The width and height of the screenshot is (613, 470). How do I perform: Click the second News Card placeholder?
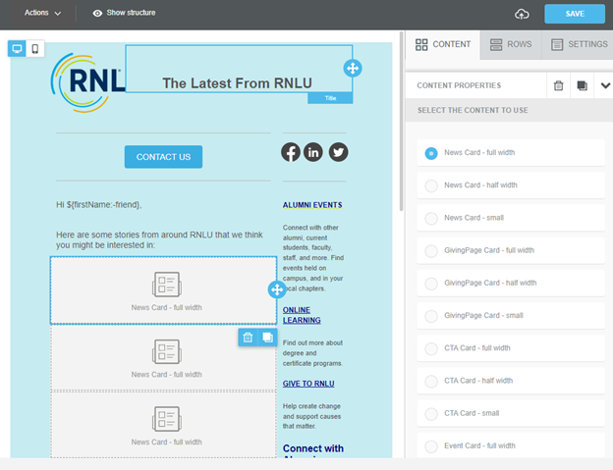[163, 358]
